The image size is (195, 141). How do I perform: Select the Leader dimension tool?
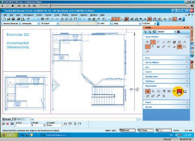[x=158, y=96]
